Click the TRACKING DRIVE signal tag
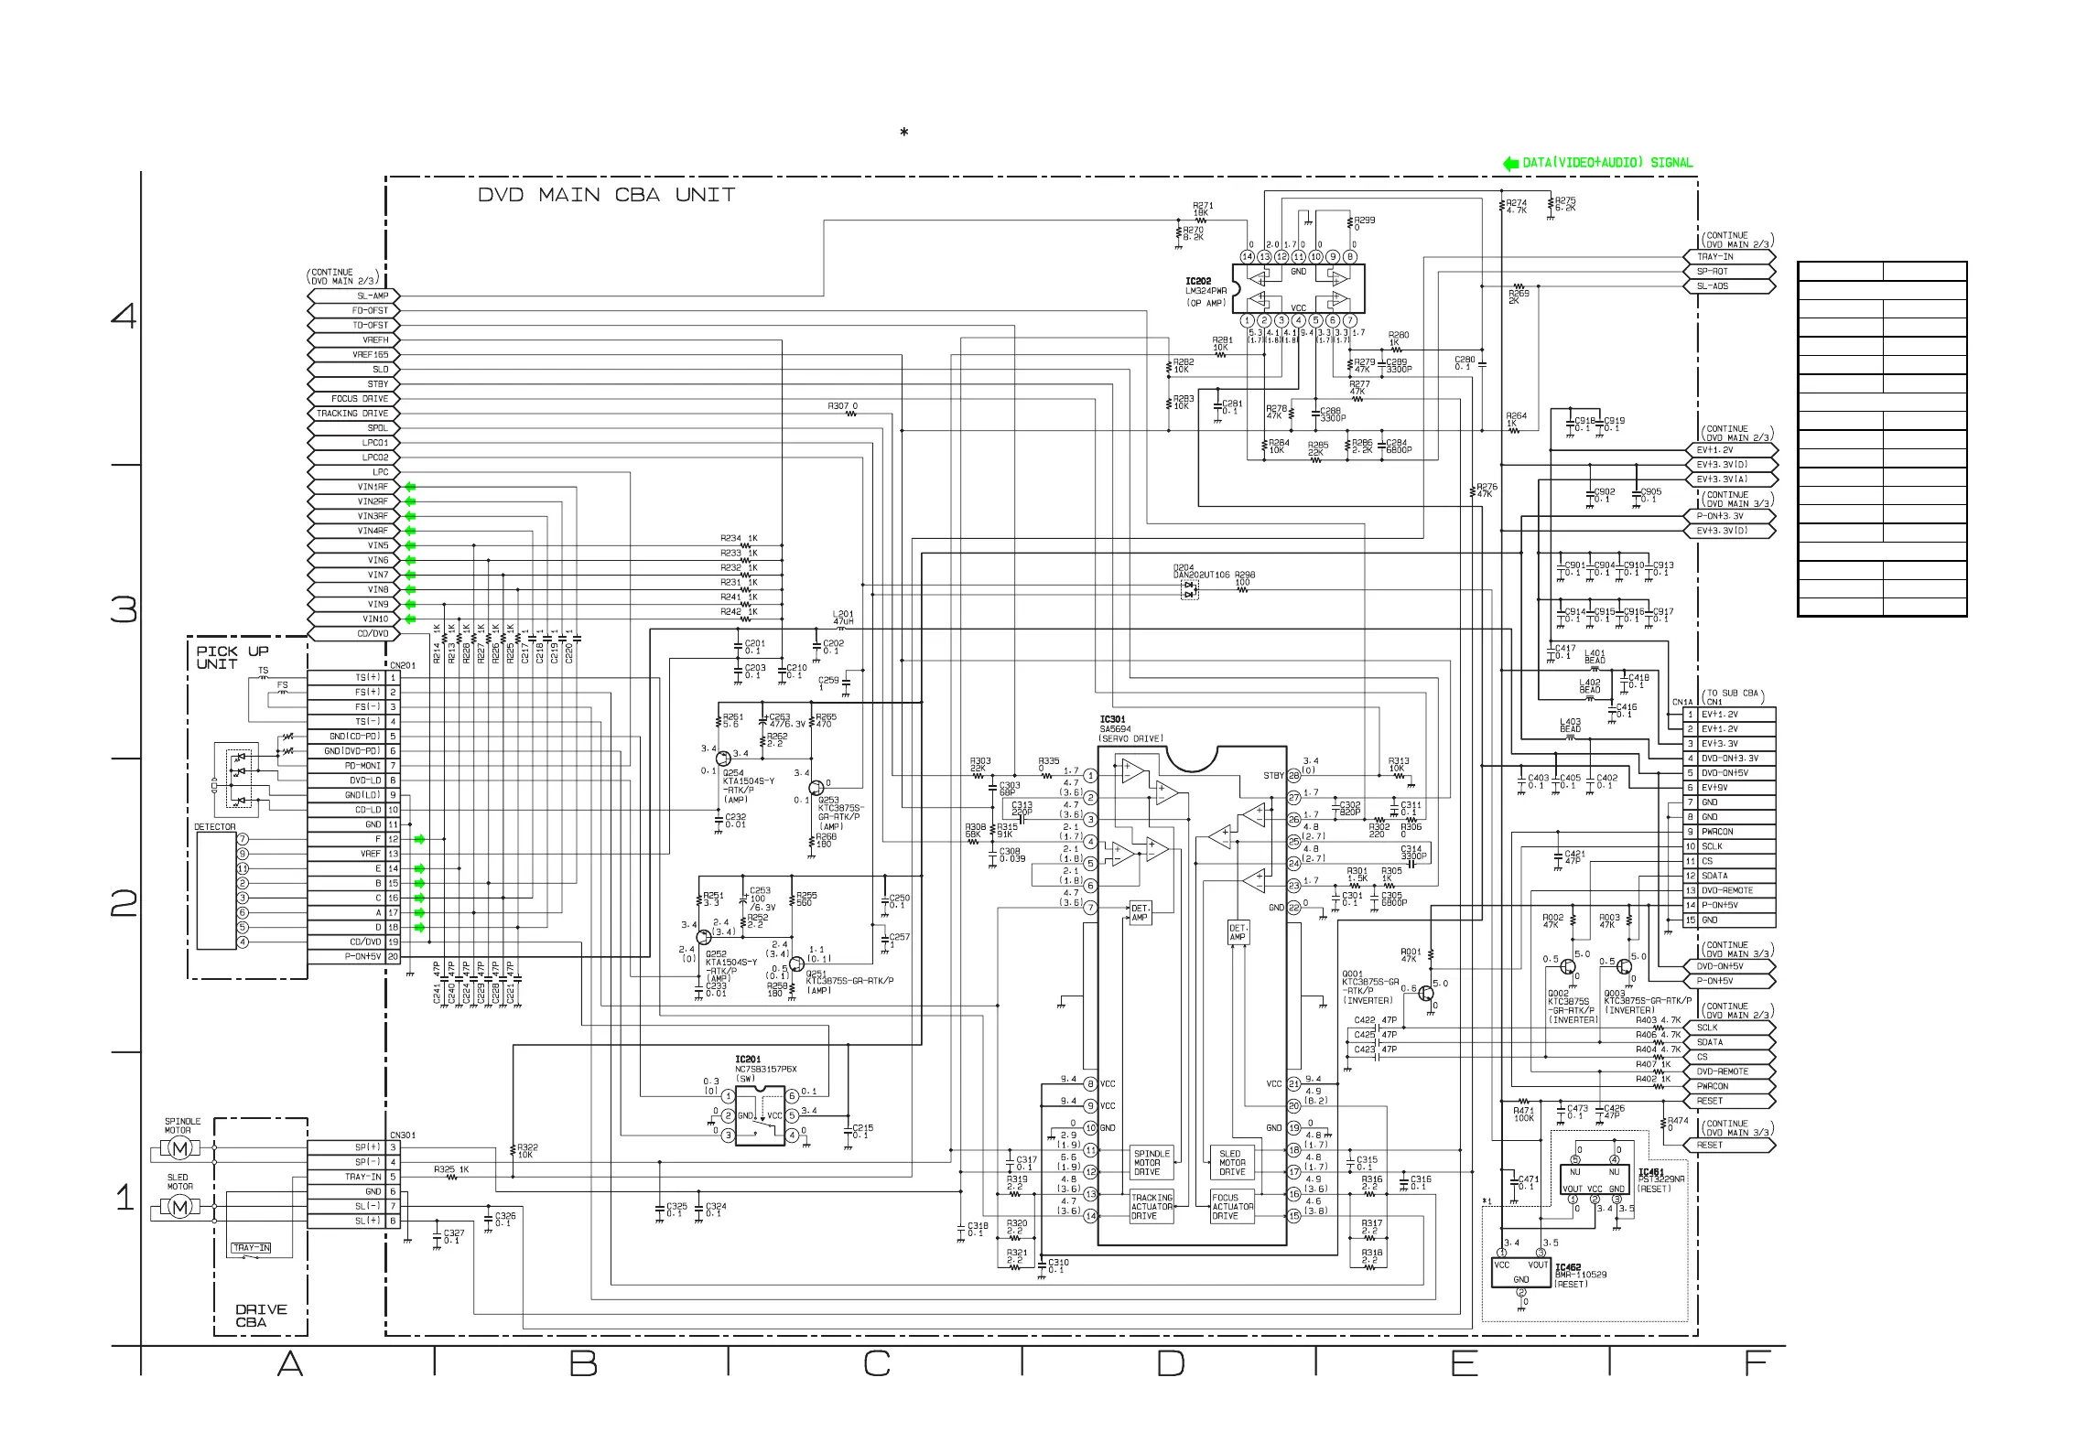The height and width of the screenshot is (1453, 2076). [x=352, y=414]
